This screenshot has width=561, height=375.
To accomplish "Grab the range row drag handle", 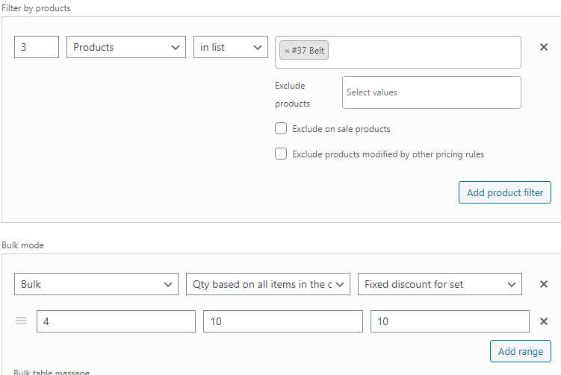I will tap(21, 321).
